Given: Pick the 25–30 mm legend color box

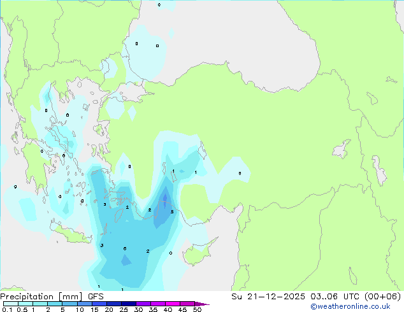Looking at the screenshot, I should pyautogui.click(x=128, y=304).
